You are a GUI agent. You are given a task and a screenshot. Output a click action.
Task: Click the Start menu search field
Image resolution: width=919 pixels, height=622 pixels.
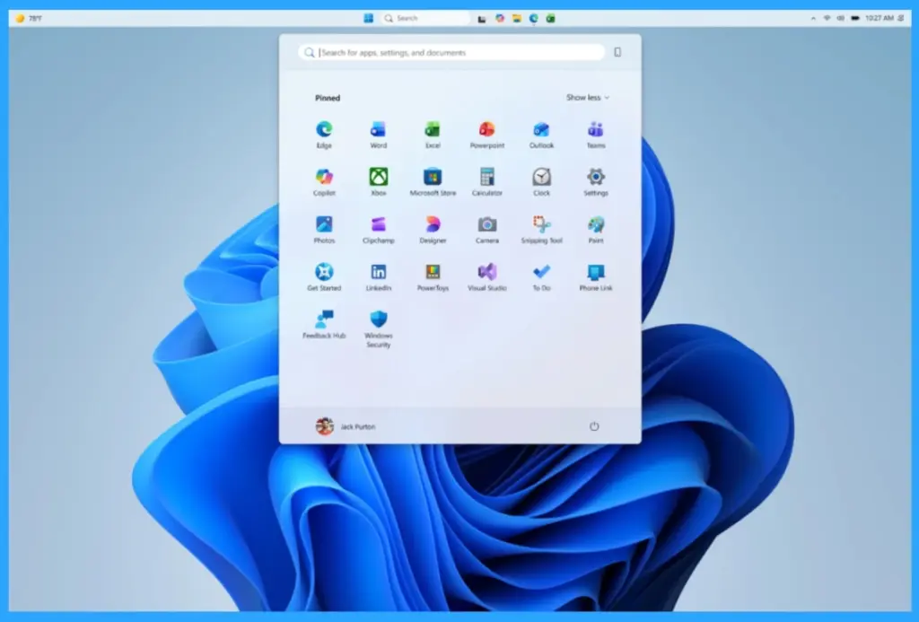[451, 52]
